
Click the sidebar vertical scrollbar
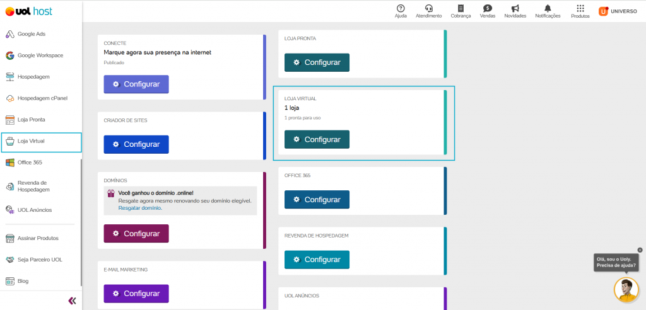click(81, 222)
